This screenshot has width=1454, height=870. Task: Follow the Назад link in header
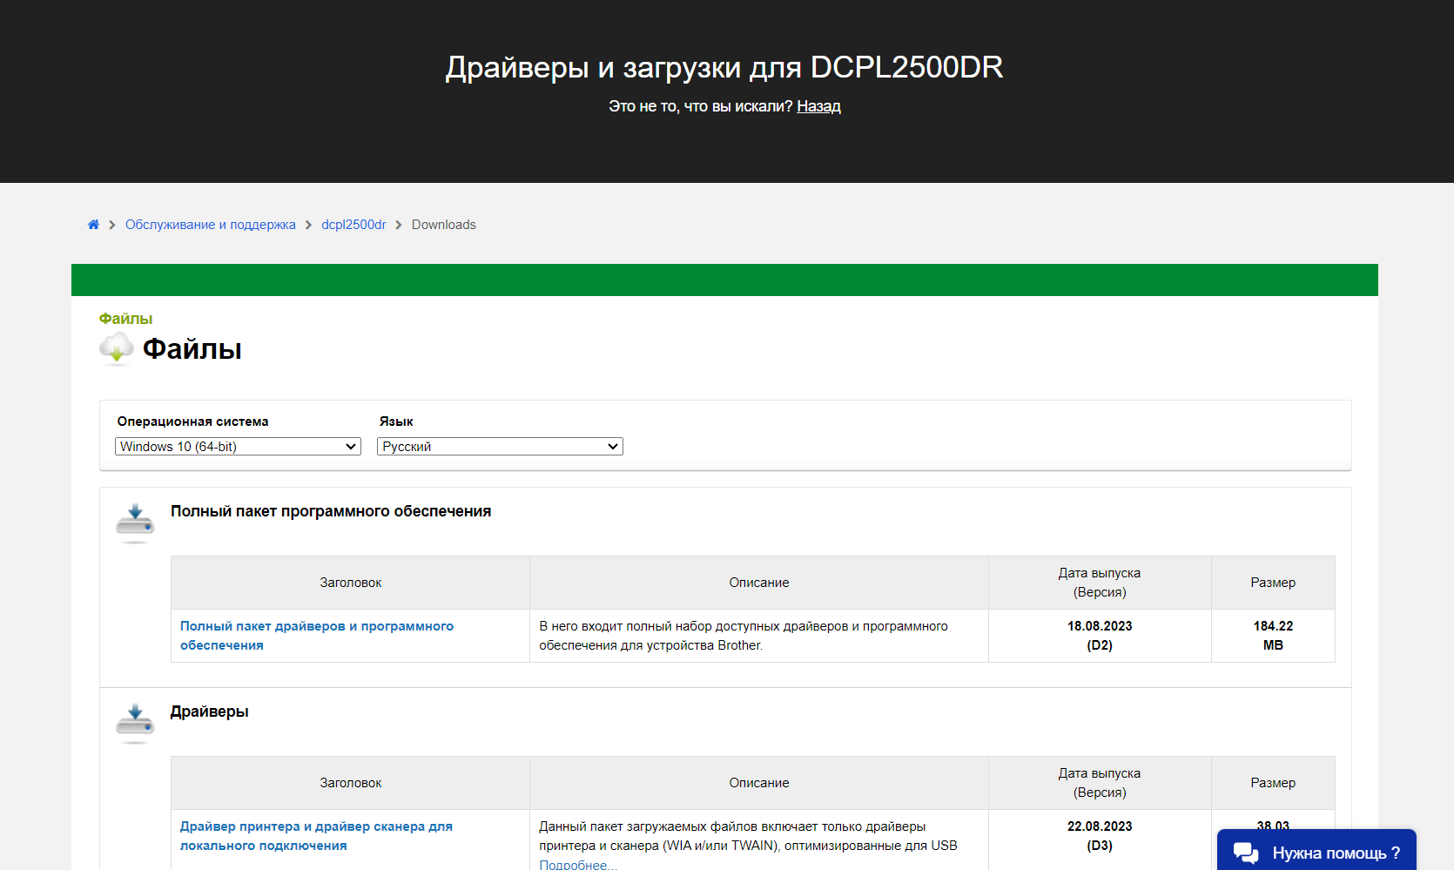[x=818, y=106]
